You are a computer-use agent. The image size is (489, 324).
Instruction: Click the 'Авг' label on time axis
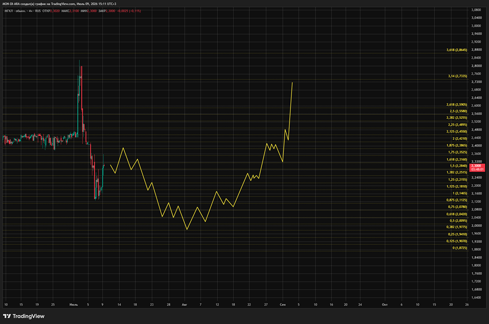coord(184,304)
